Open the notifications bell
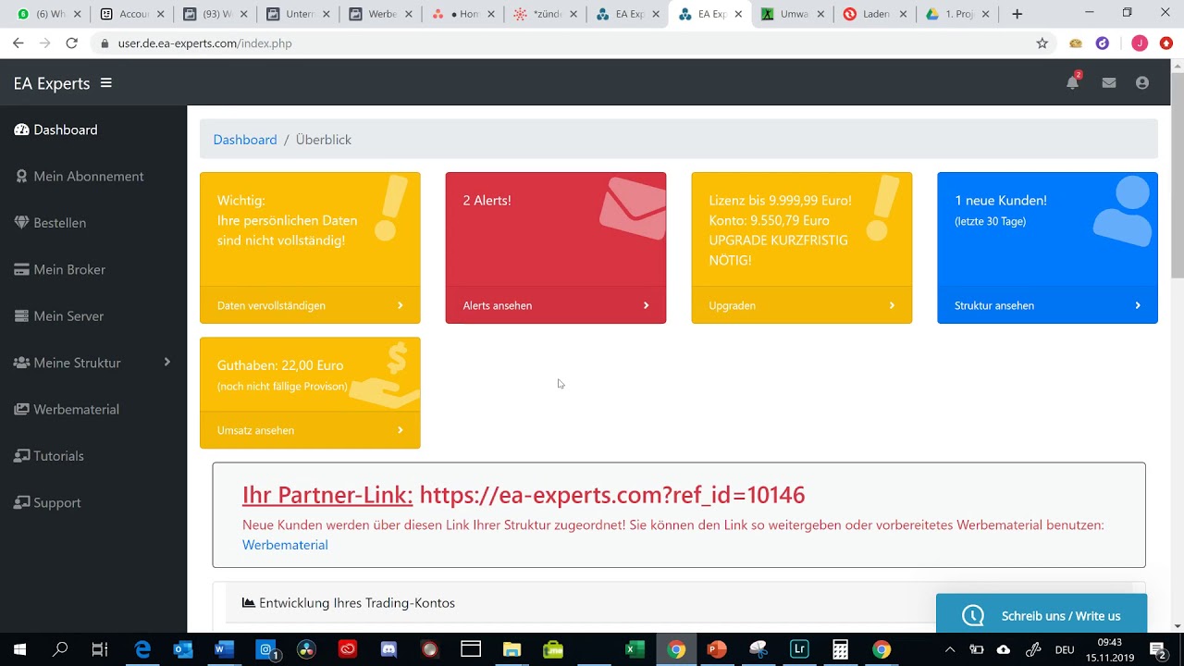The height and width of the screenshot is (666, 1184). click(x=1072, y=82)
